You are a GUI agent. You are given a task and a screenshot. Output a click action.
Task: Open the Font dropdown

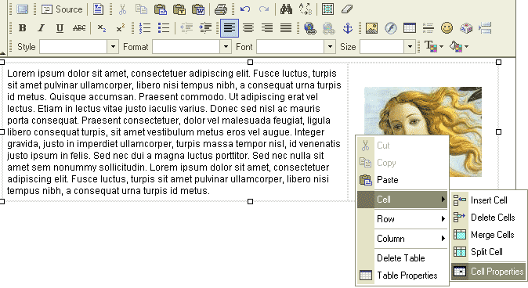coord(331,47)
